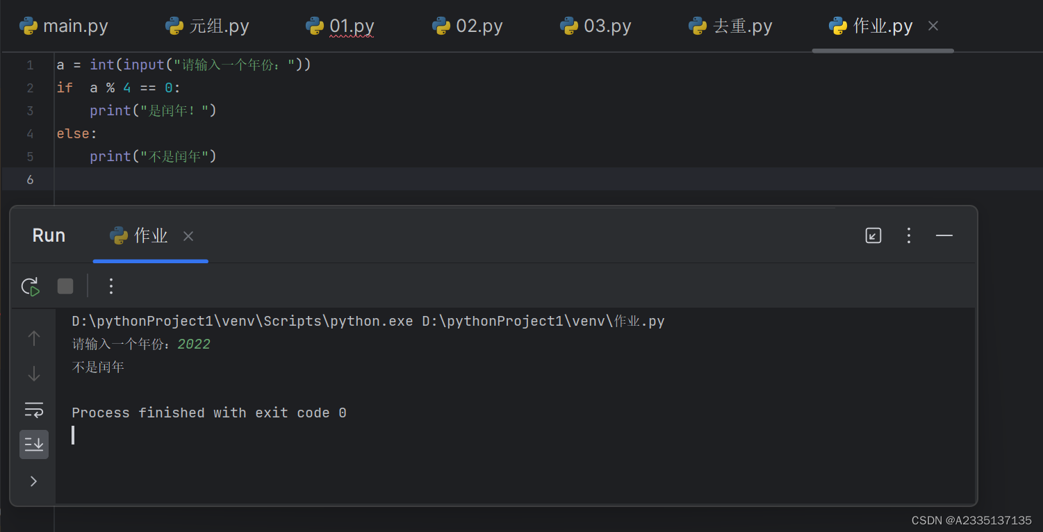Enable scroll to end in console
The image size is (1043, 532).
click(33, 444)
